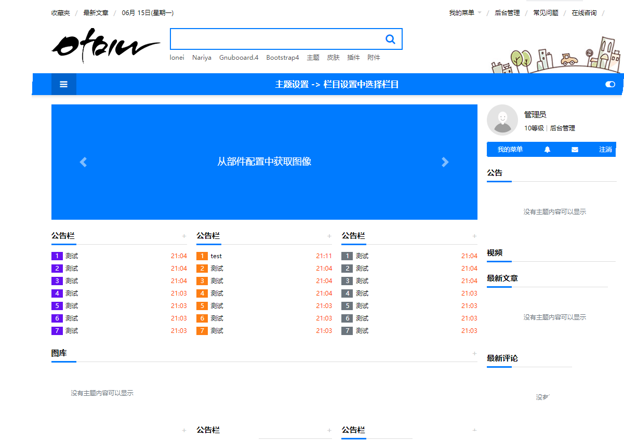Image resolution: width=624 pixels, height=441 pixels.
Task: Open 收藏夹 link at top left
Action: [x=60, y=13]
